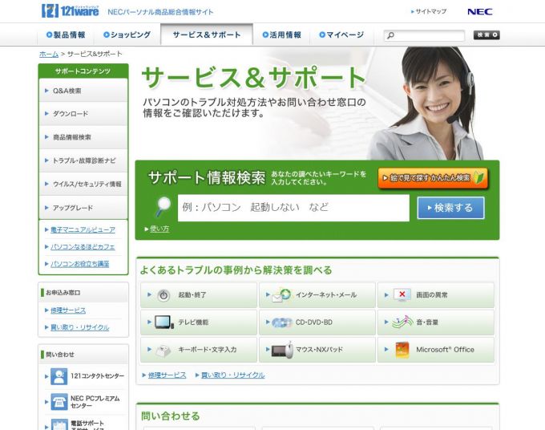The image size is (545, 430).
Task: Click the magnifier icon in header search
Action: (390, 35)
